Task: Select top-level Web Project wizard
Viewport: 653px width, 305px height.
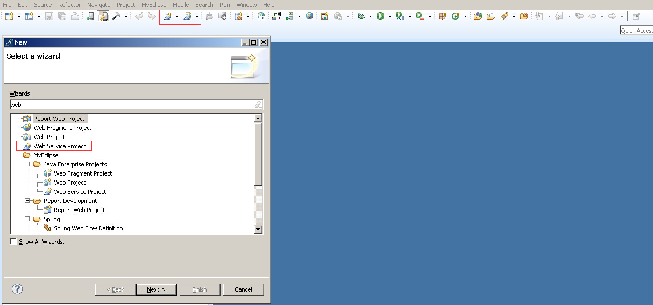Action: pos(49,137)
